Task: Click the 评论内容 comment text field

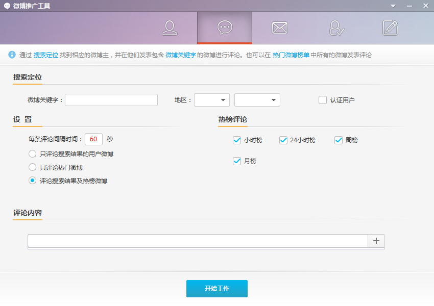Action: pyautogui.click(x=198, y=241)
